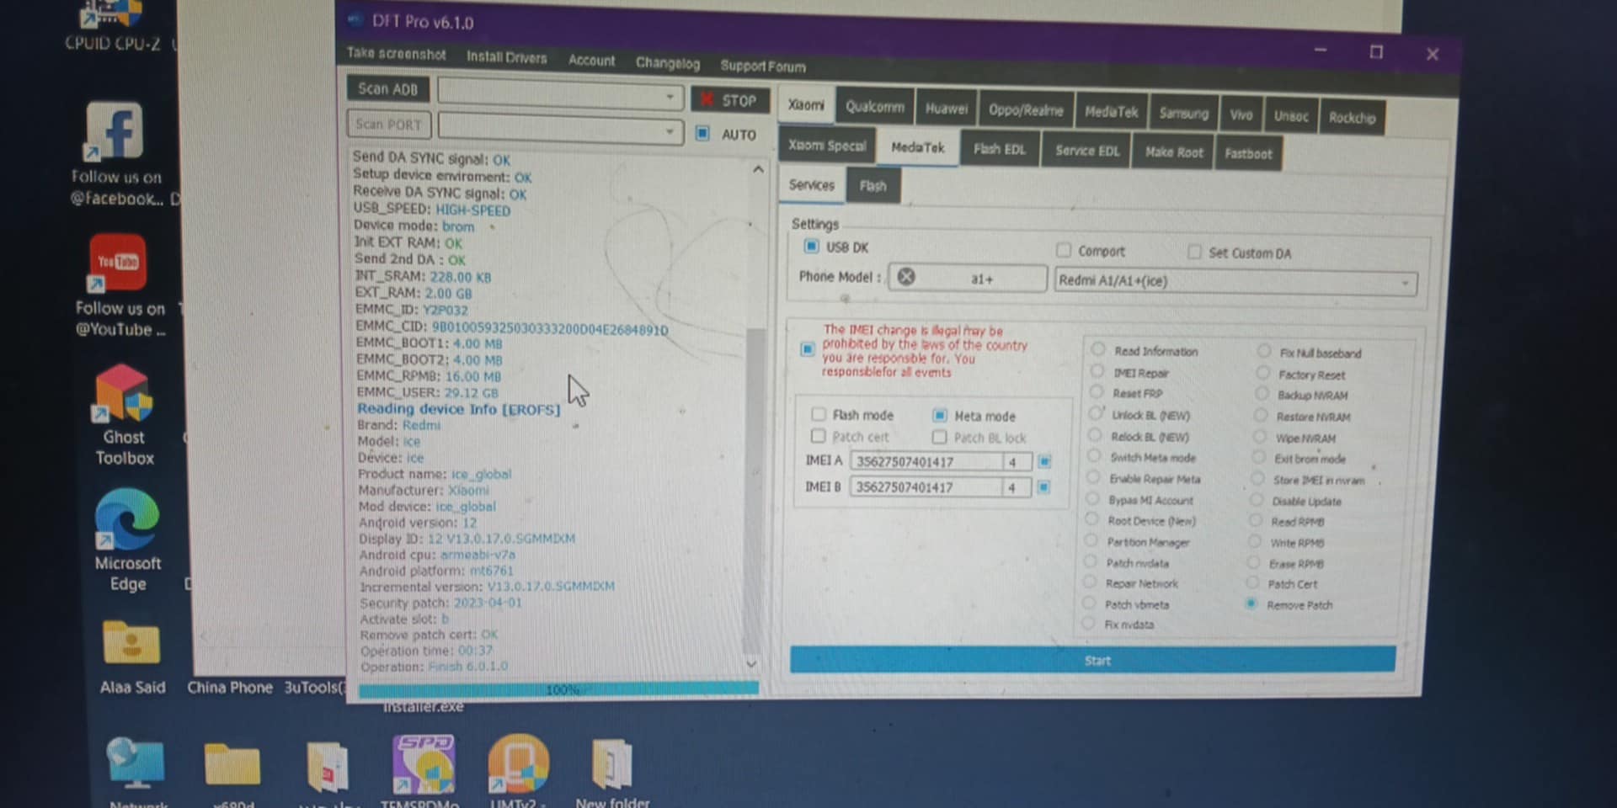Image resolution: width=1617 pixels, height=808 pixels.
Task: Enable the USB DK option
Action: [811, 246]
